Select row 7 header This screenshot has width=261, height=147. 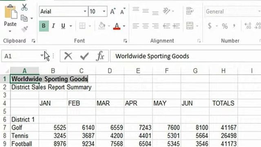pyautogui.click(x=4, y=128)
